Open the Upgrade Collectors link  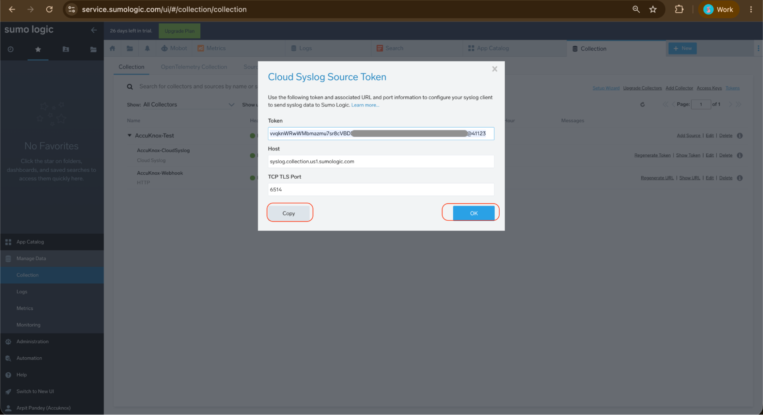click(642, 88)
